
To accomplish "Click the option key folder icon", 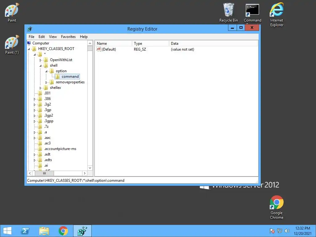I will (x=52, y=71).
